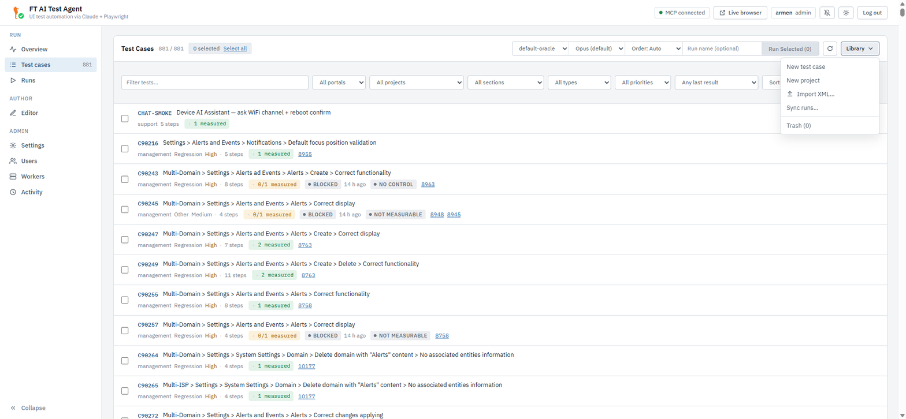Image resolution: width=906 pixels, height=419 pixels.
Task: Open Activity via its clock icon
Action: tap(13, 192)
